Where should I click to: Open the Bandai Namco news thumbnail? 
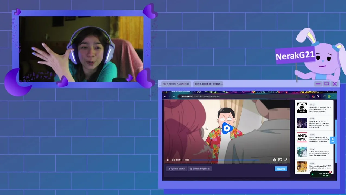[302, 137]
